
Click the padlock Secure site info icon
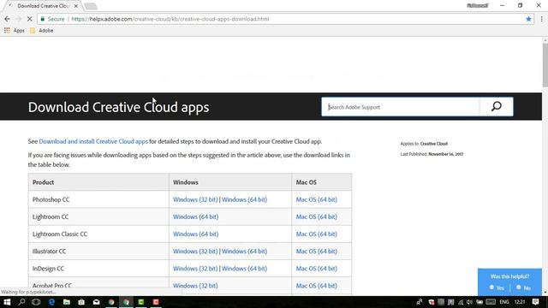[43, 19]
